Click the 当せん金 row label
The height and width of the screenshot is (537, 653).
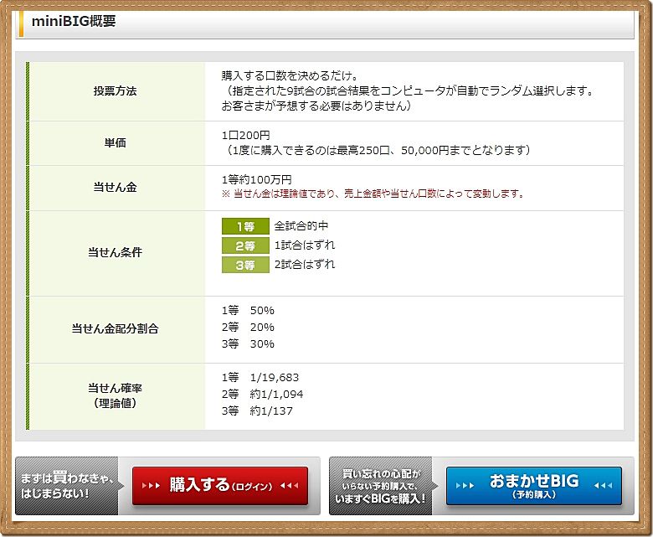tap(115, 187)
